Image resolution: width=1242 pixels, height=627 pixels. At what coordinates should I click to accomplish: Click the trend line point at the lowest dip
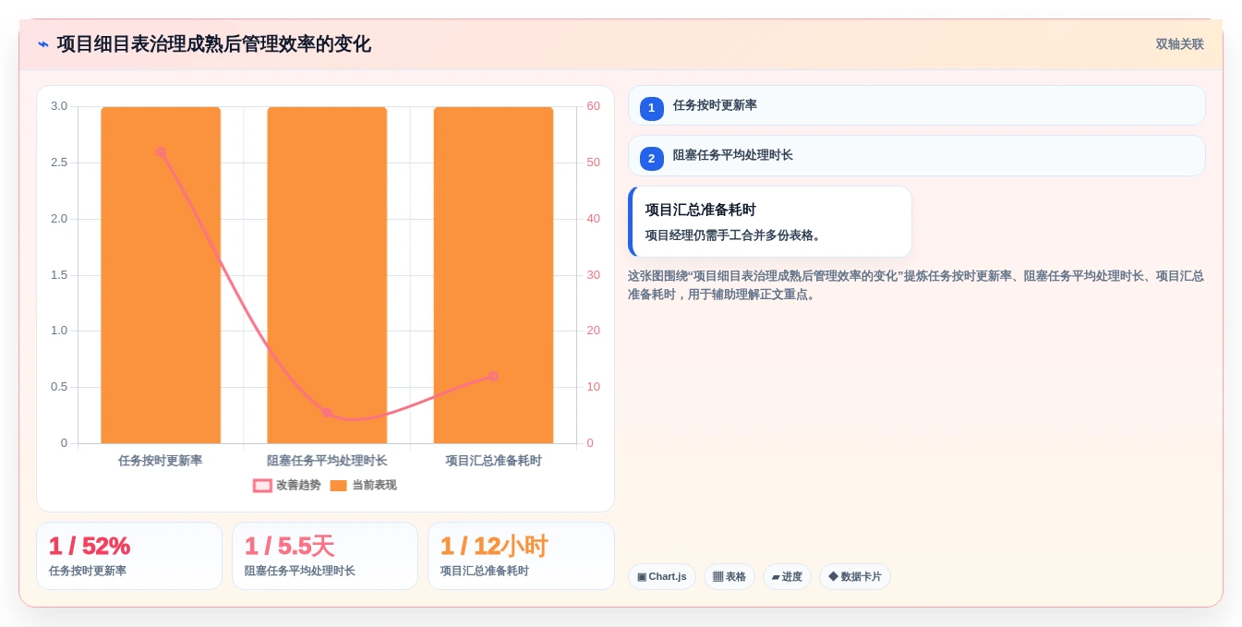327,413
